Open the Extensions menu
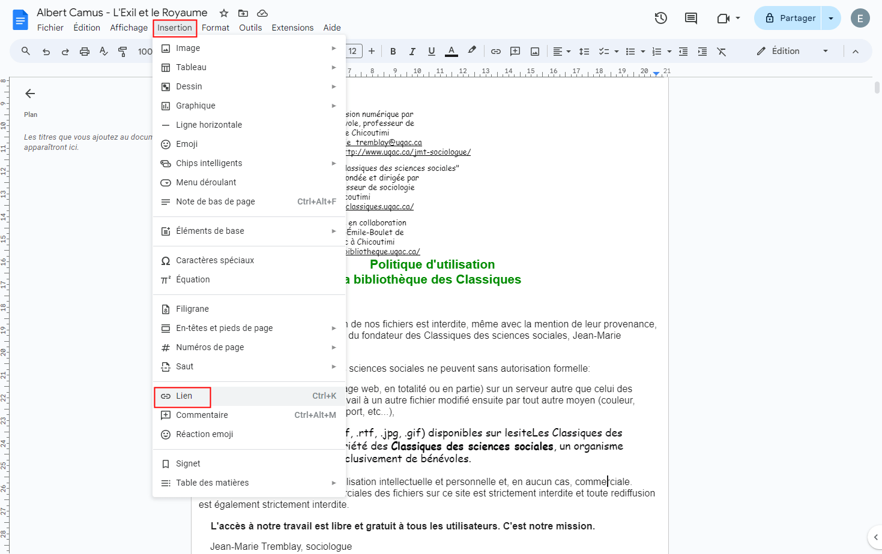 [x=292, y=28]
